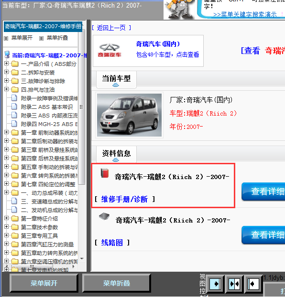Expand 第二章后制动器的拆装 tree node
Image resolution: width=285 pixels, height=297 pixels.
coord(6,140)
